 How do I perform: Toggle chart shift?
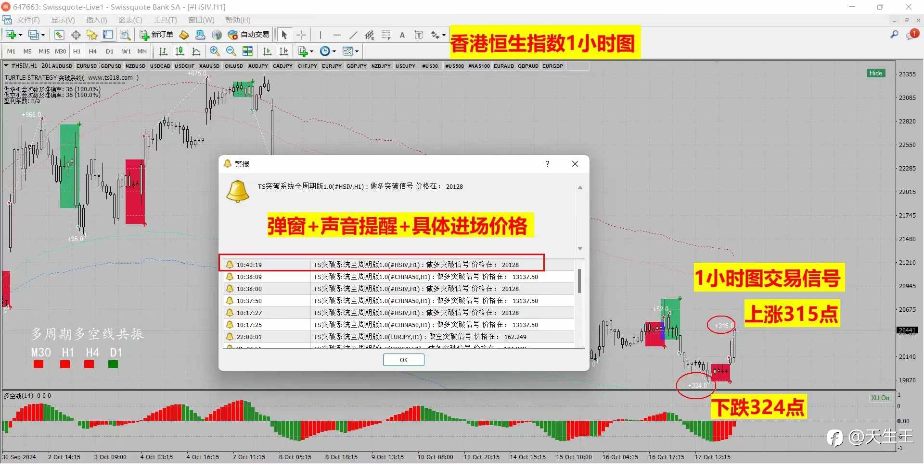pyautogui.click(x=284, y=51)
